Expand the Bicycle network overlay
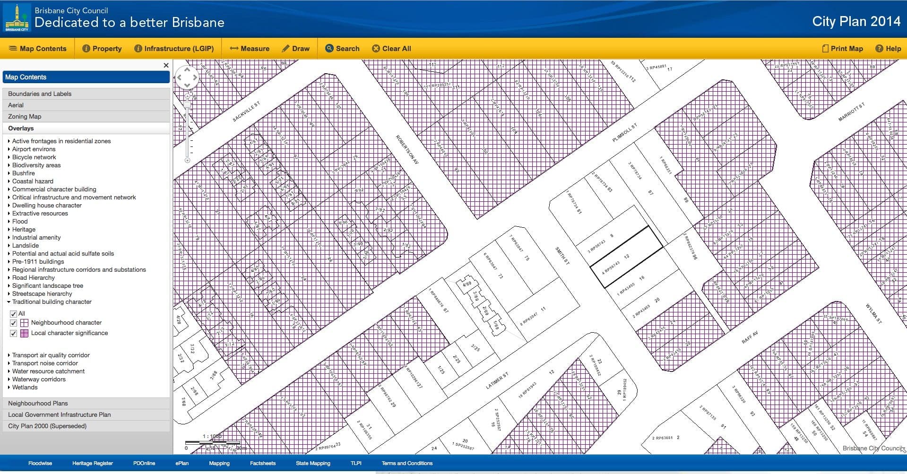This screenshot has height=474, width=907. coord(9,157)
